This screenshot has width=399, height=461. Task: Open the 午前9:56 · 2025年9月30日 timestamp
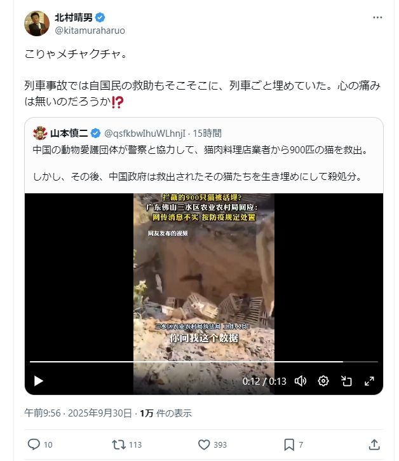[78, 413]
